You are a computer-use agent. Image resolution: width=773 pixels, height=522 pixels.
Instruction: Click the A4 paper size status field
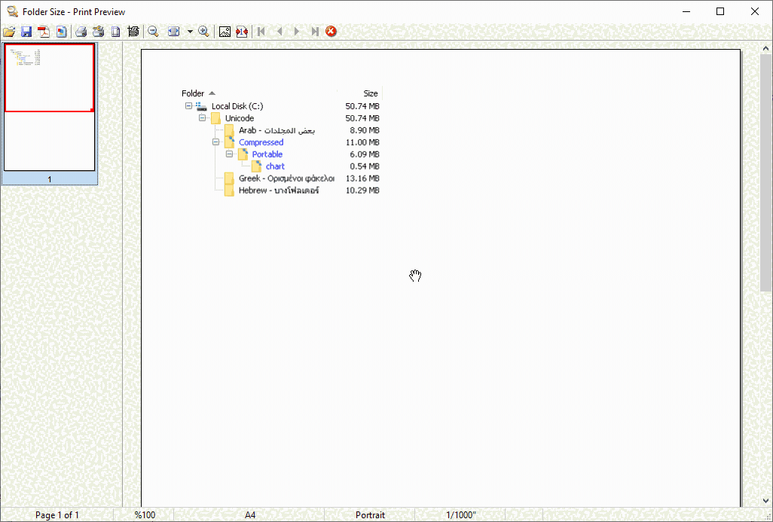250,514
